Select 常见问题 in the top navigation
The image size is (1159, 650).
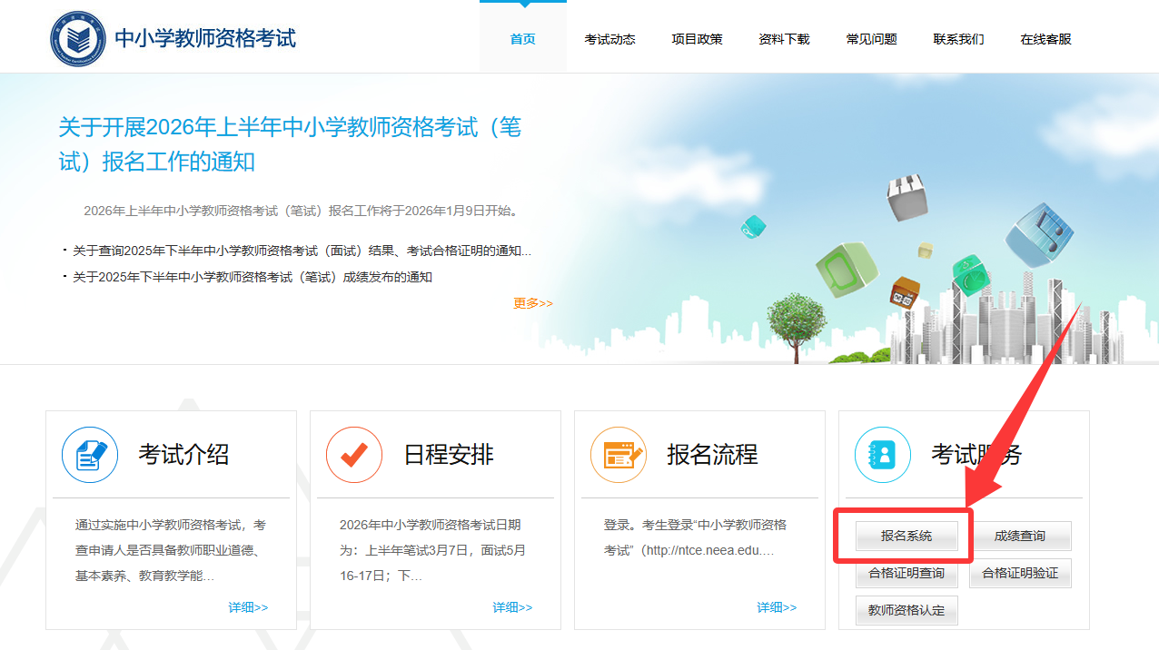point(871,39)
